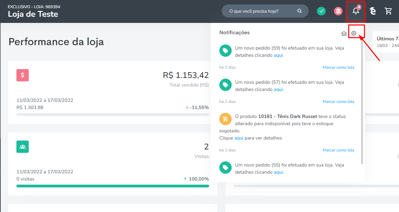The height and width of the screenshot is (212, 399).
Task: Open the notifications bell icon
Action: coord(356,11)
